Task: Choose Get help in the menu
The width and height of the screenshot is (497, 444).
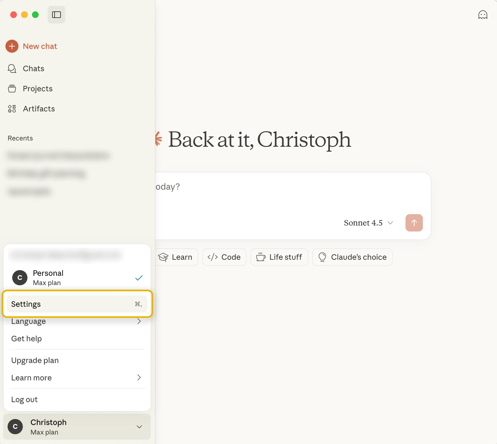Action: click(27, 339)
